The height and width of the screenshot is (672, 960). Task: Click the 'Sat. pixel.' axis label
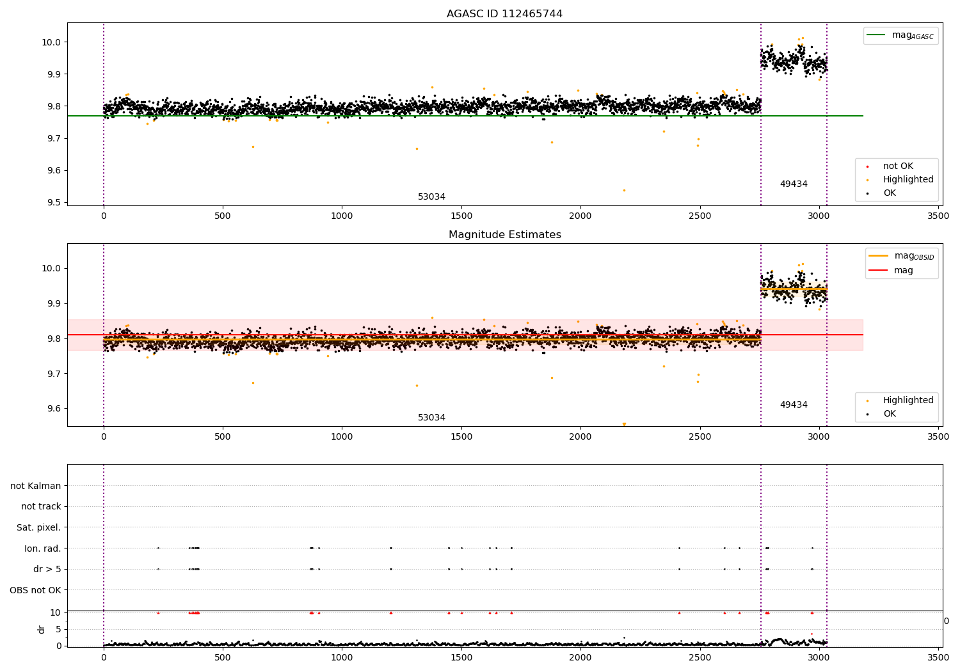pos(39,528)
